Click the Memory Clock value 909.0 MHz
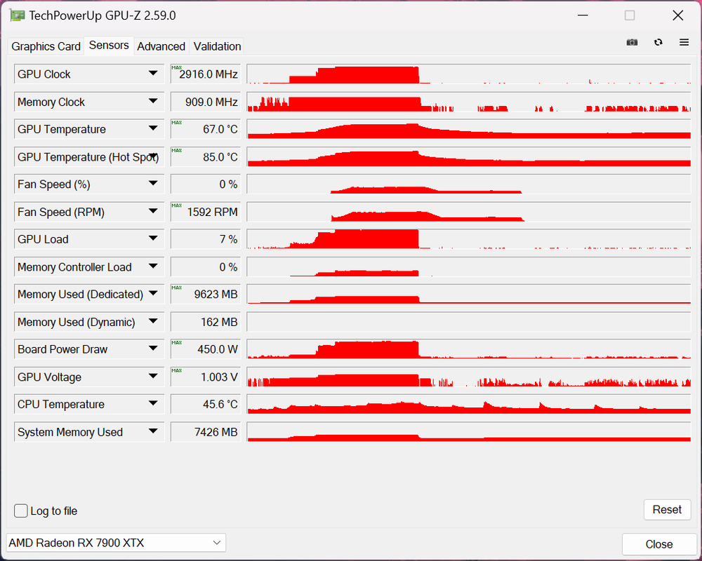 coord(206,102)
